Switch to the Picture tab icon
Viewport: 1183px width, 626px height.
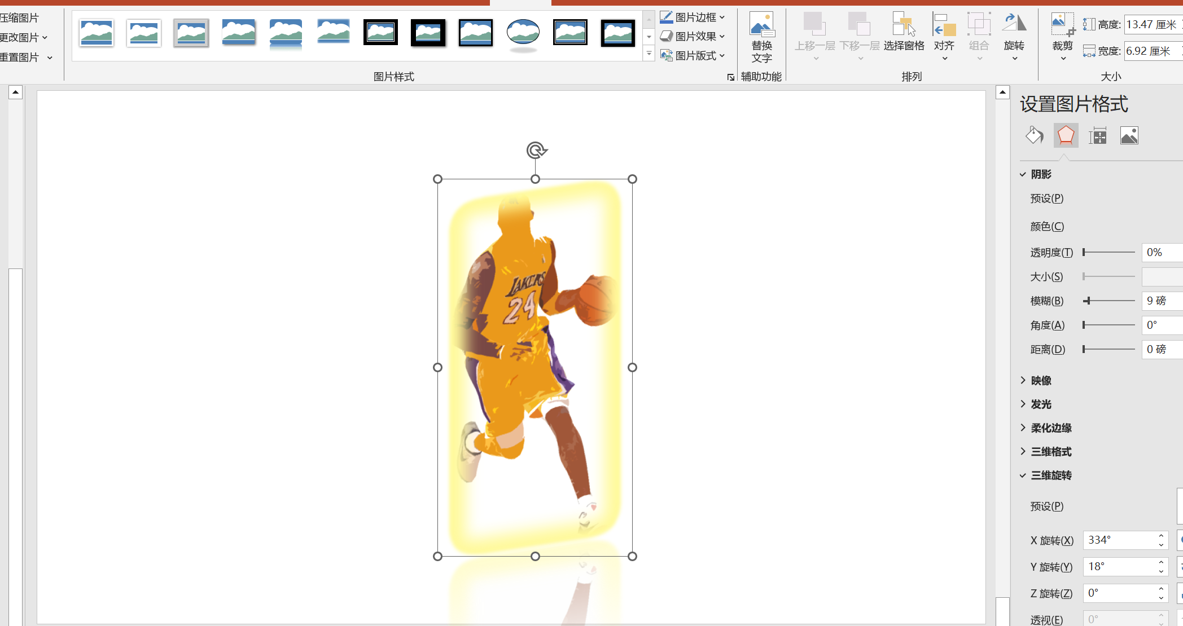(x=1129, y=136)
